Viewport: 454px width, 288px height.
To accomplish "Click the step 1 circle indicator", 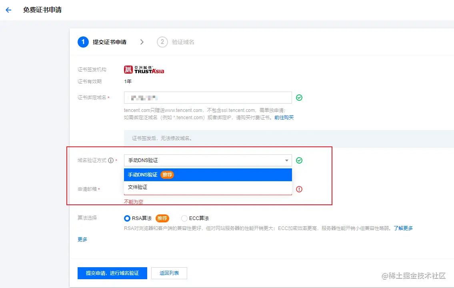I will 83,42.
